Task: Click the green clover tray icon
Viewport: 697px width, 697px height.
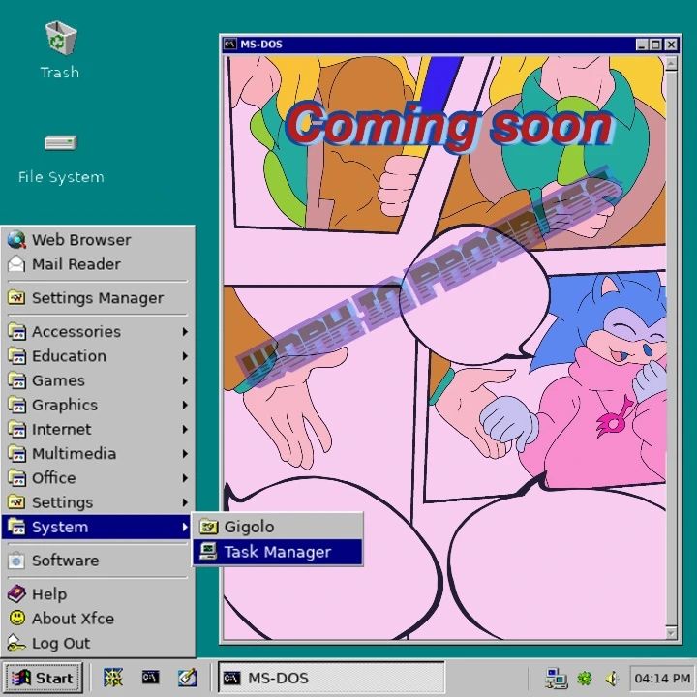Action: pyautogui.click(x=585, y=678)
